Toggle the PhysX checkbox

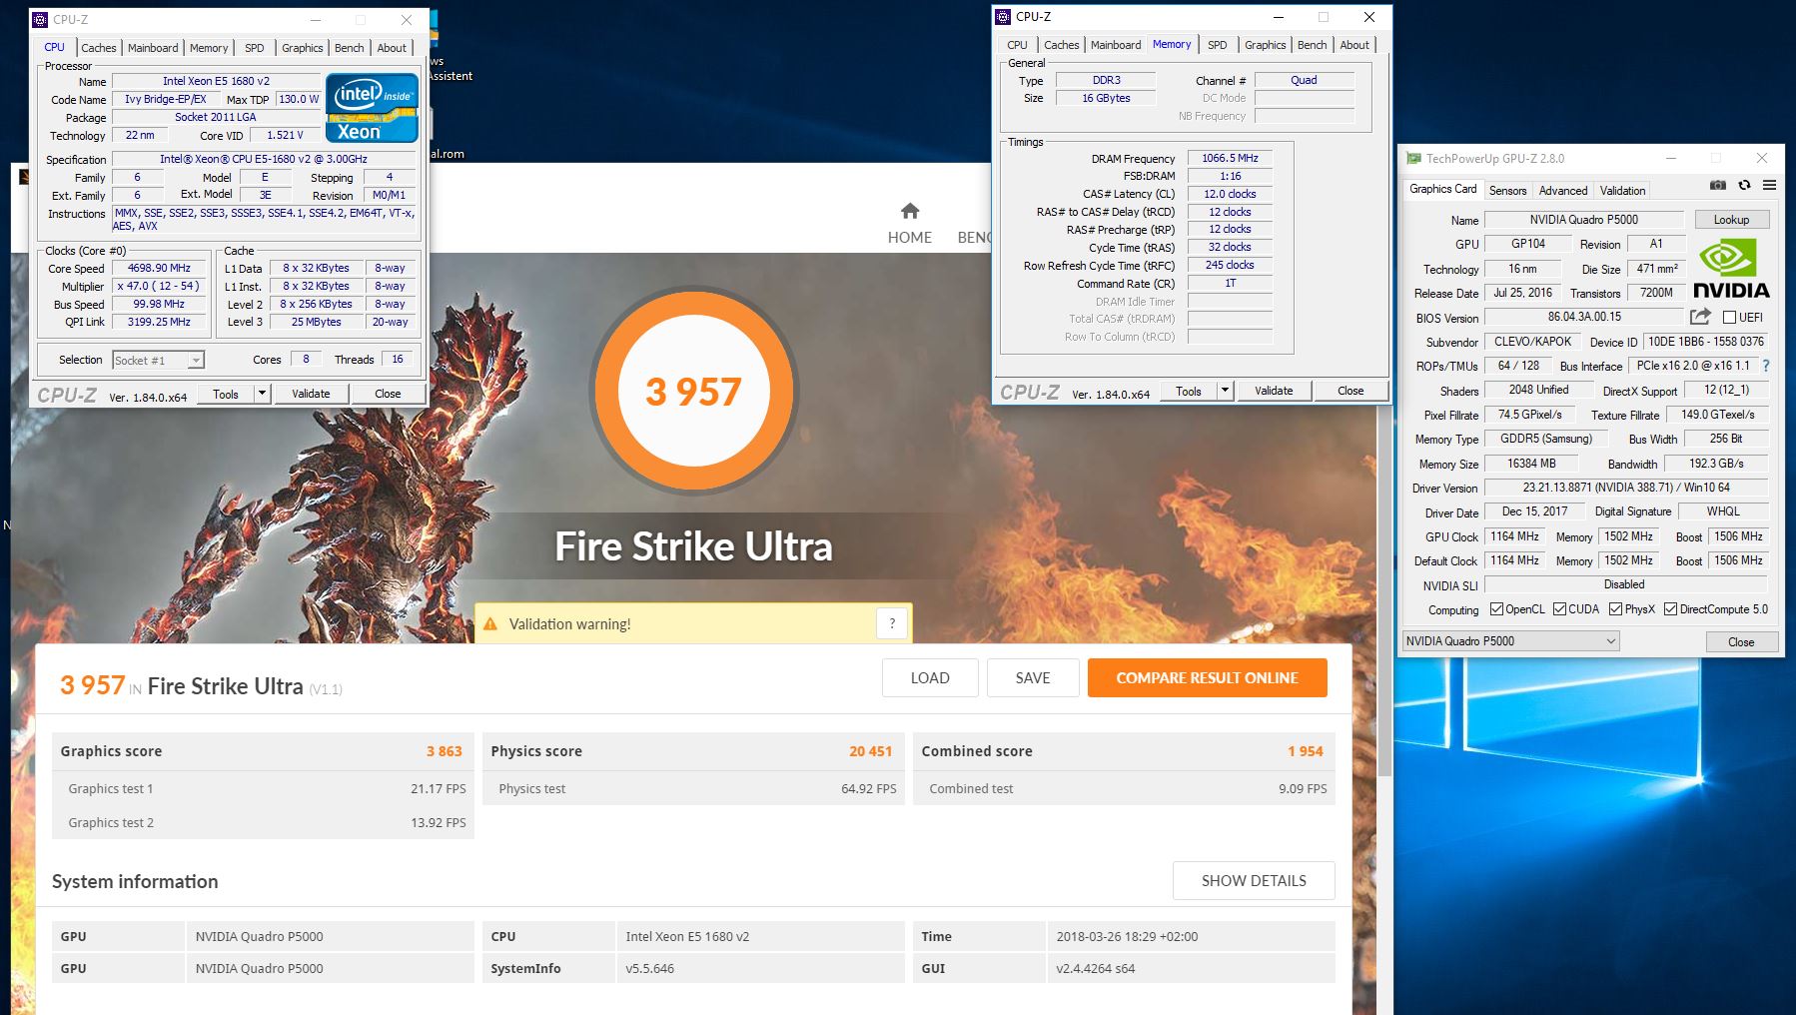pyautogui.click(x=1615, y=609)
